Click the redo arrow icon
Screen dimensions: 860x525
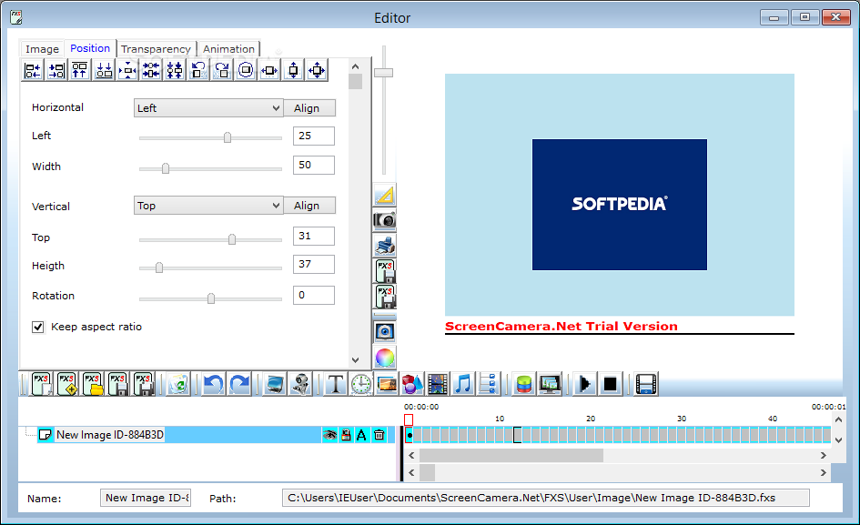tap(239, 384)
